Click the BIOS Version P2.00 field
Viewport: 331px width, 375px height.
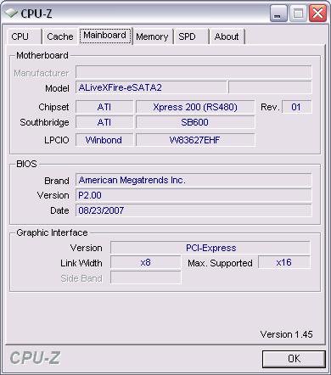tap(194, 195)
